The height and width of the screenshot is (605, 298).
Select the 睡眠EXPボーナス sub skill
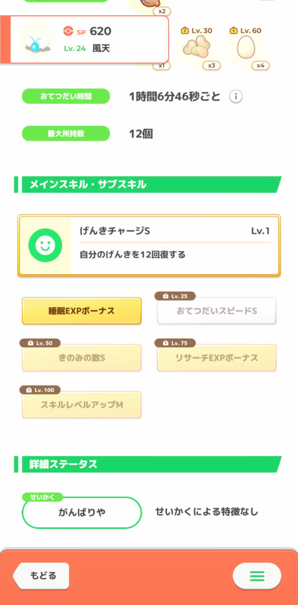pyautogui.click(x=81, y=311)
